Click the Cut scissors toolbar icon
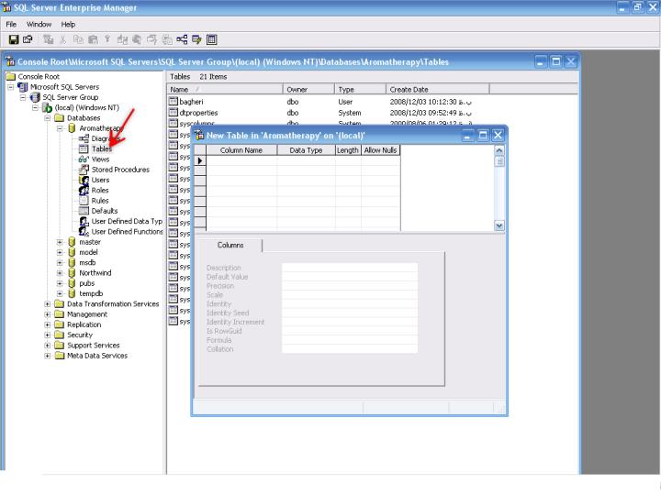 [x=62, y=39]
